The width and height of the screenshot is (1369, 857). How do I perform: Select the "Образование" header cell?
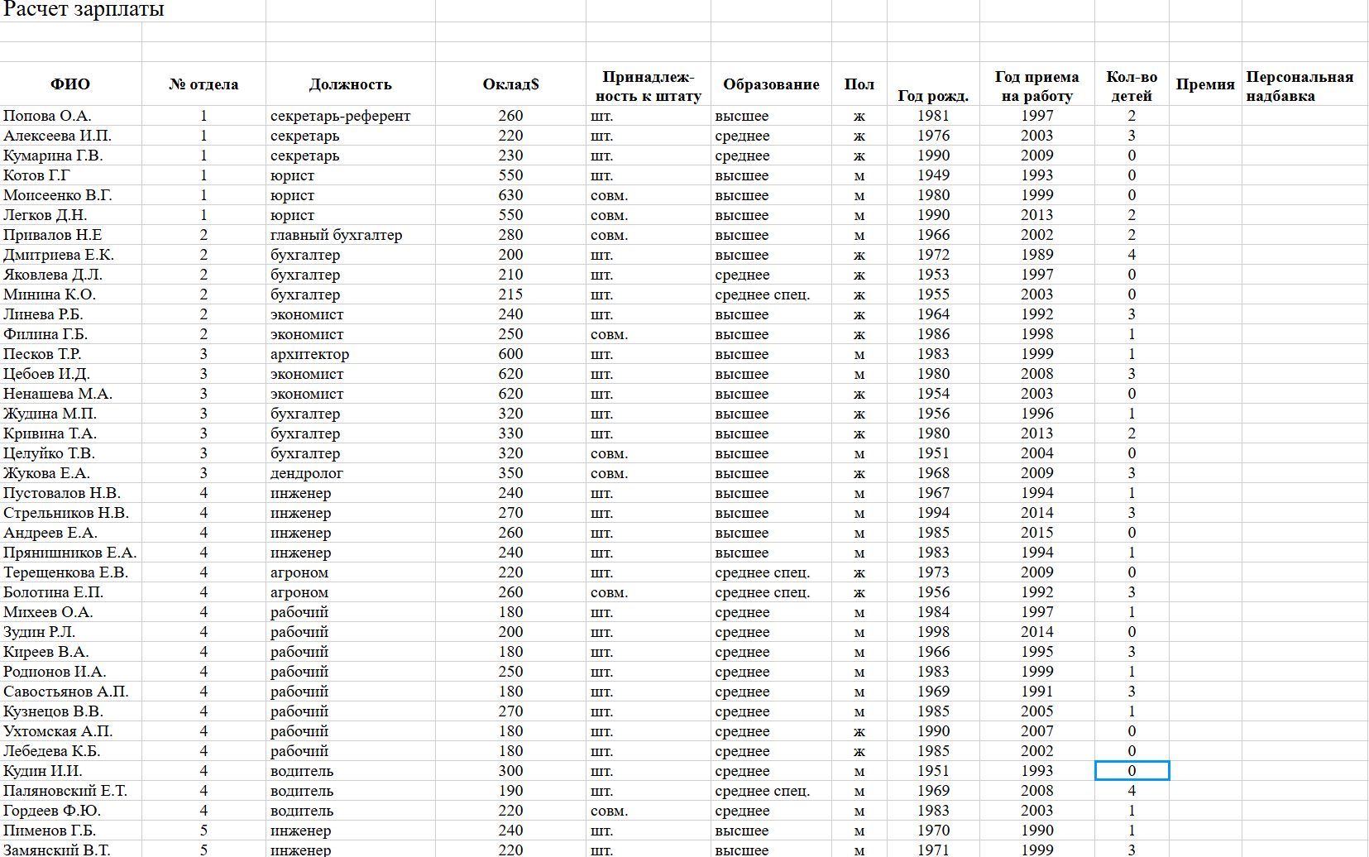[x=771, y=84]
